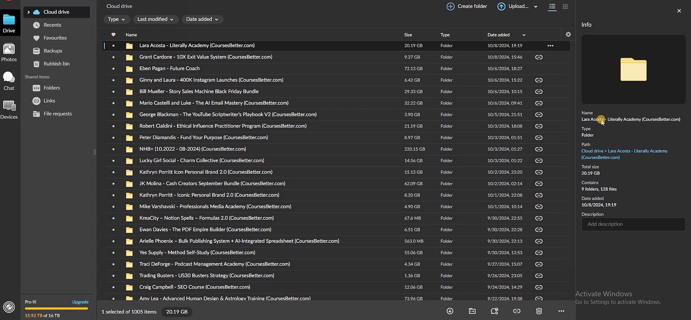This screenshot has height=320, width=691.
Task: Open the Last modified filter dropdown
Action: coord(156,19)
